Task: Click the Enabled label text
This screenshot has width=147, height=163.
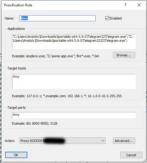Action: (x=116, y=18)
